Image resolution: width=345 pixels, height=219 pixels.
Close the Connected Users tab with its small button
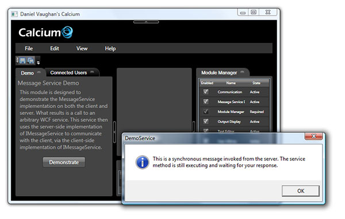click(x=92, y=72)
